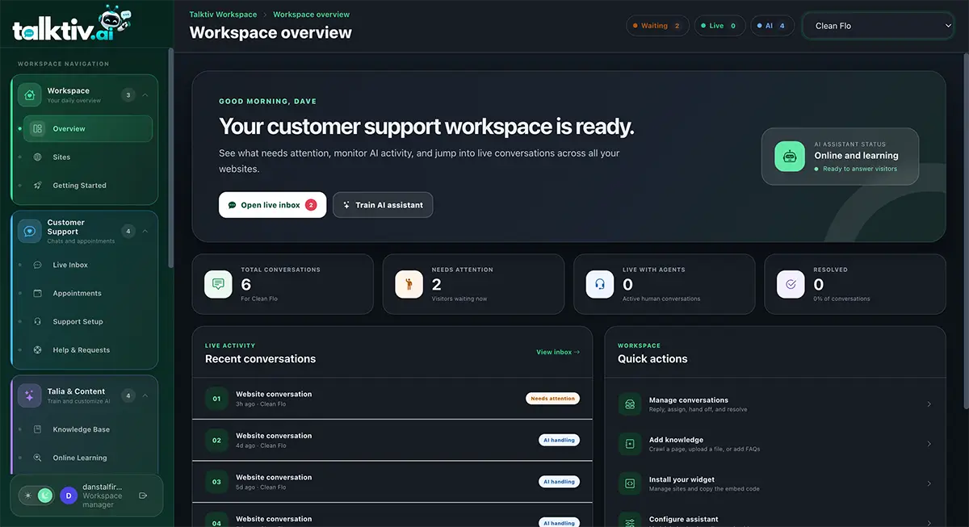
Task: Toggle the light/dark theme switch
Action: pos(38,496)
